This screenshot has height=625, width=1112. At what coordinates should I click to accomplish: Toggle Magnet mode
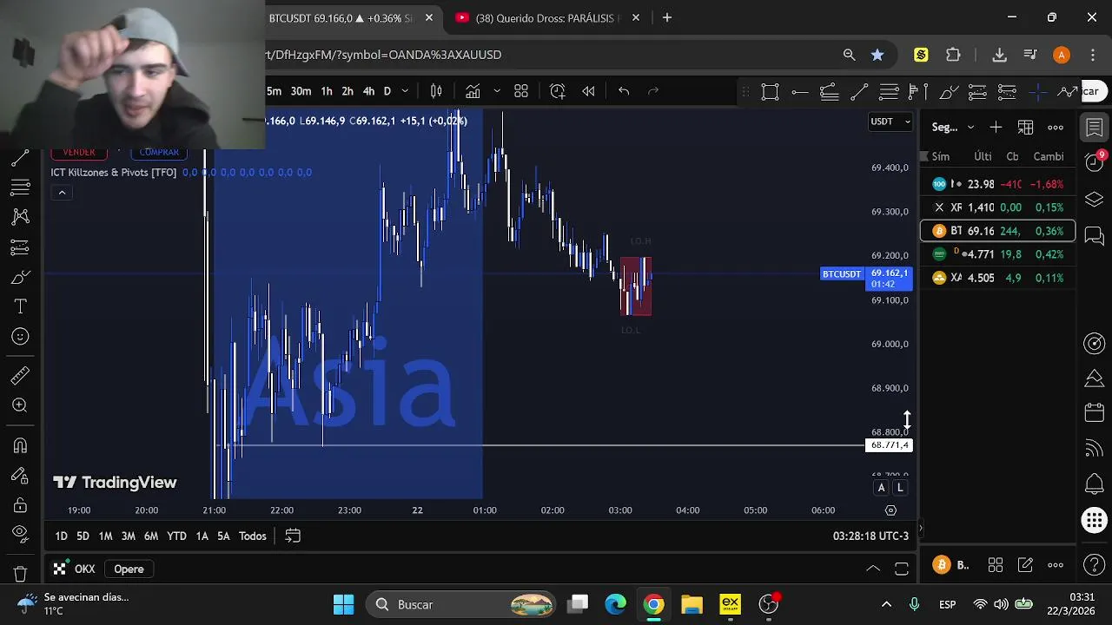21,446
